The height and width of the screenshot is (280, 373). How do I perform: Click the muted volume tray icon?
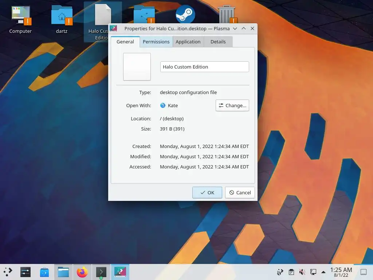pyautogui.click(x=302, y=272)
